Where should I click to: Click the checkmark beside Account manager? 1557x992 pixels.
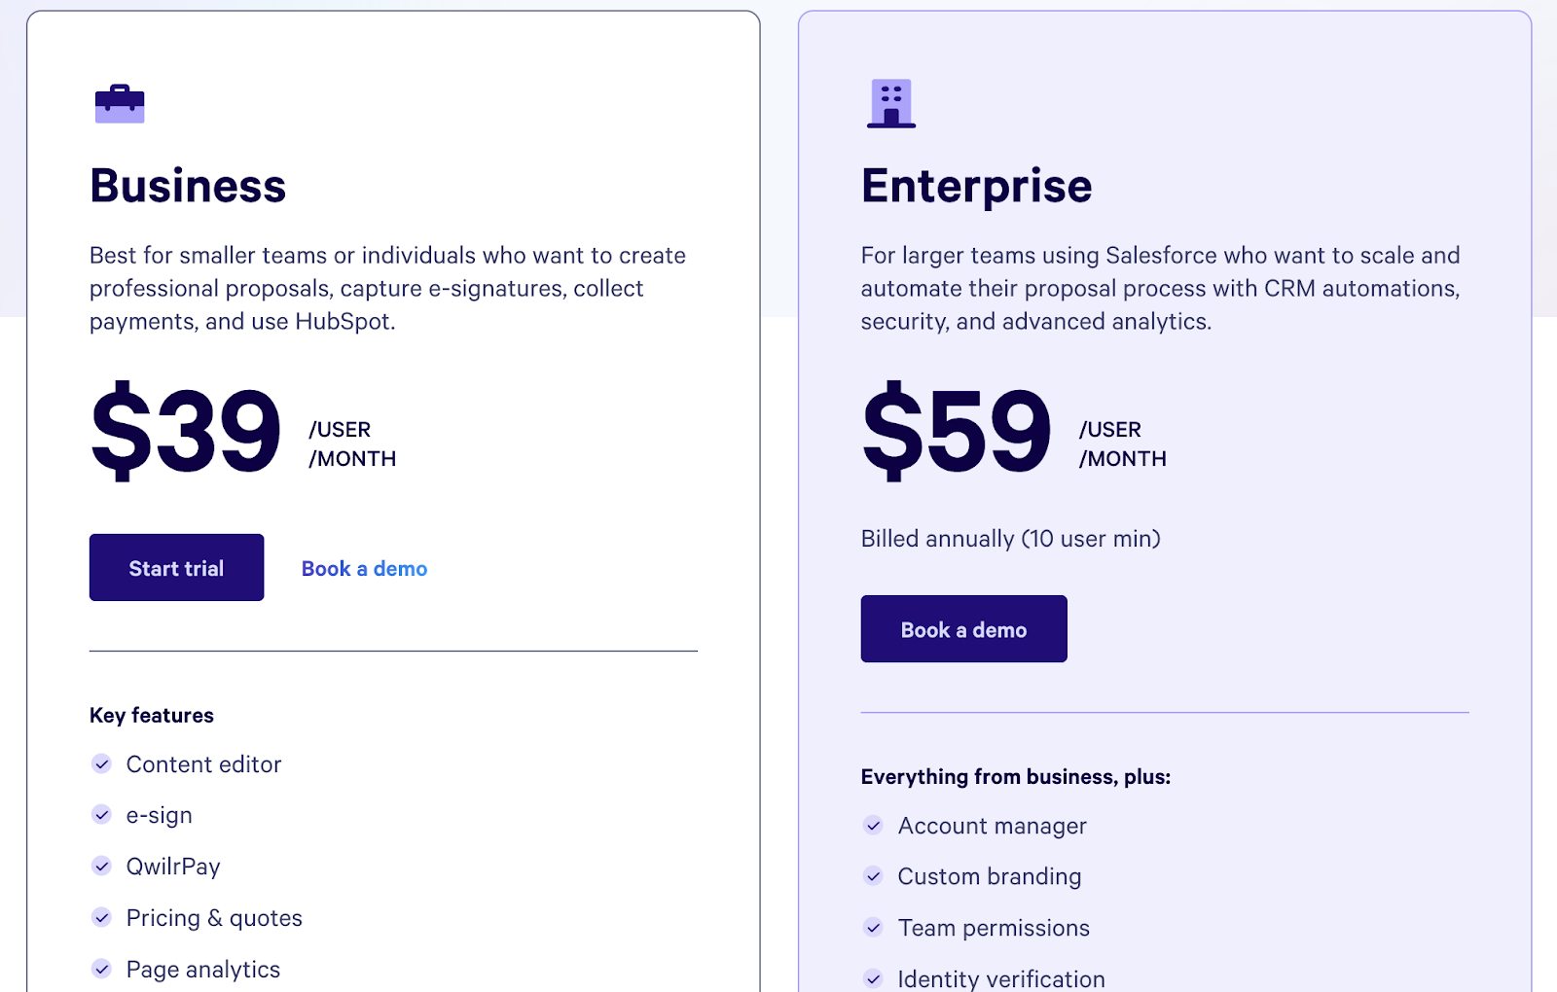tap(873, 825)
